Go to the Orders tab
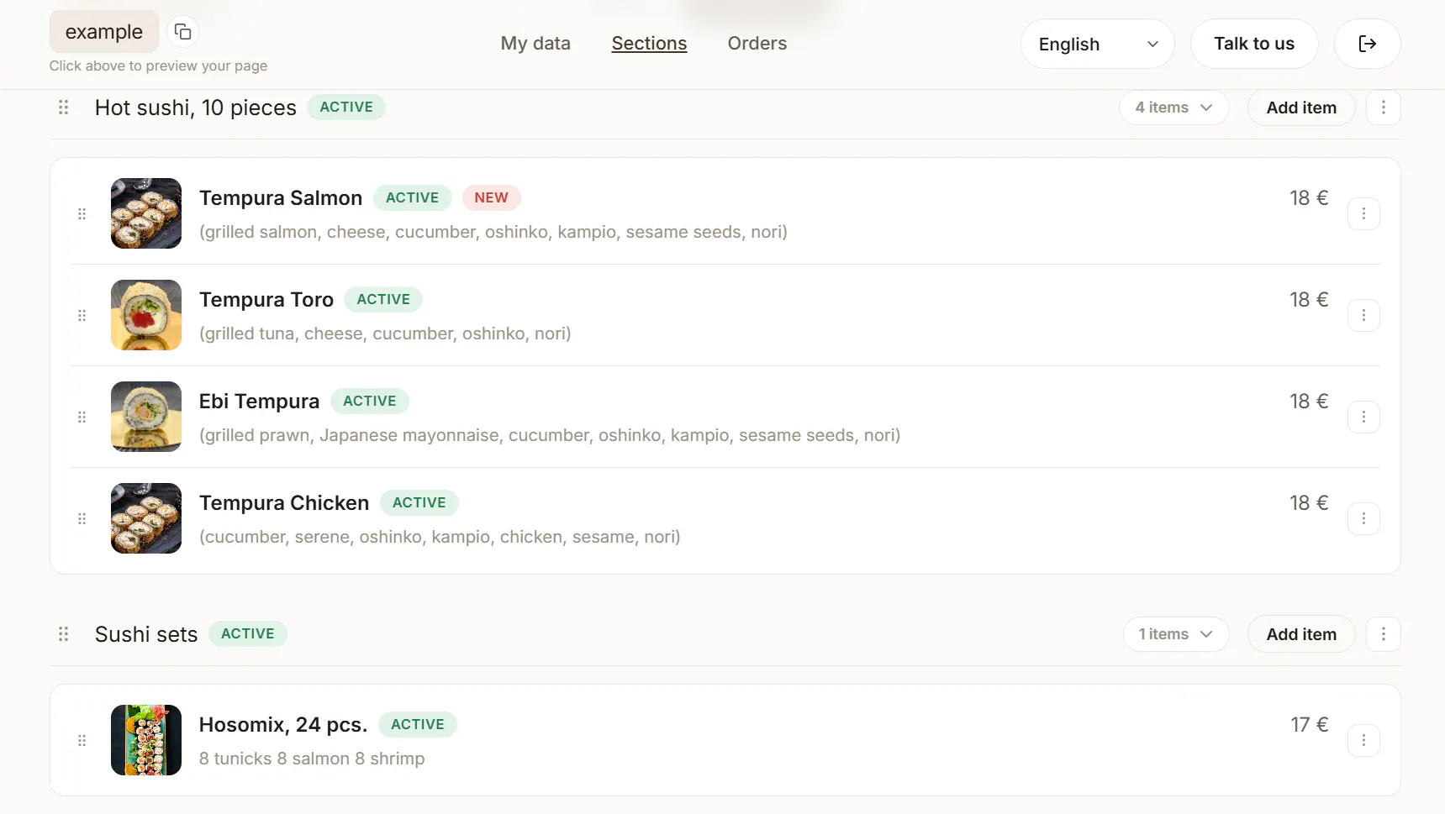 tap(757, 44)
